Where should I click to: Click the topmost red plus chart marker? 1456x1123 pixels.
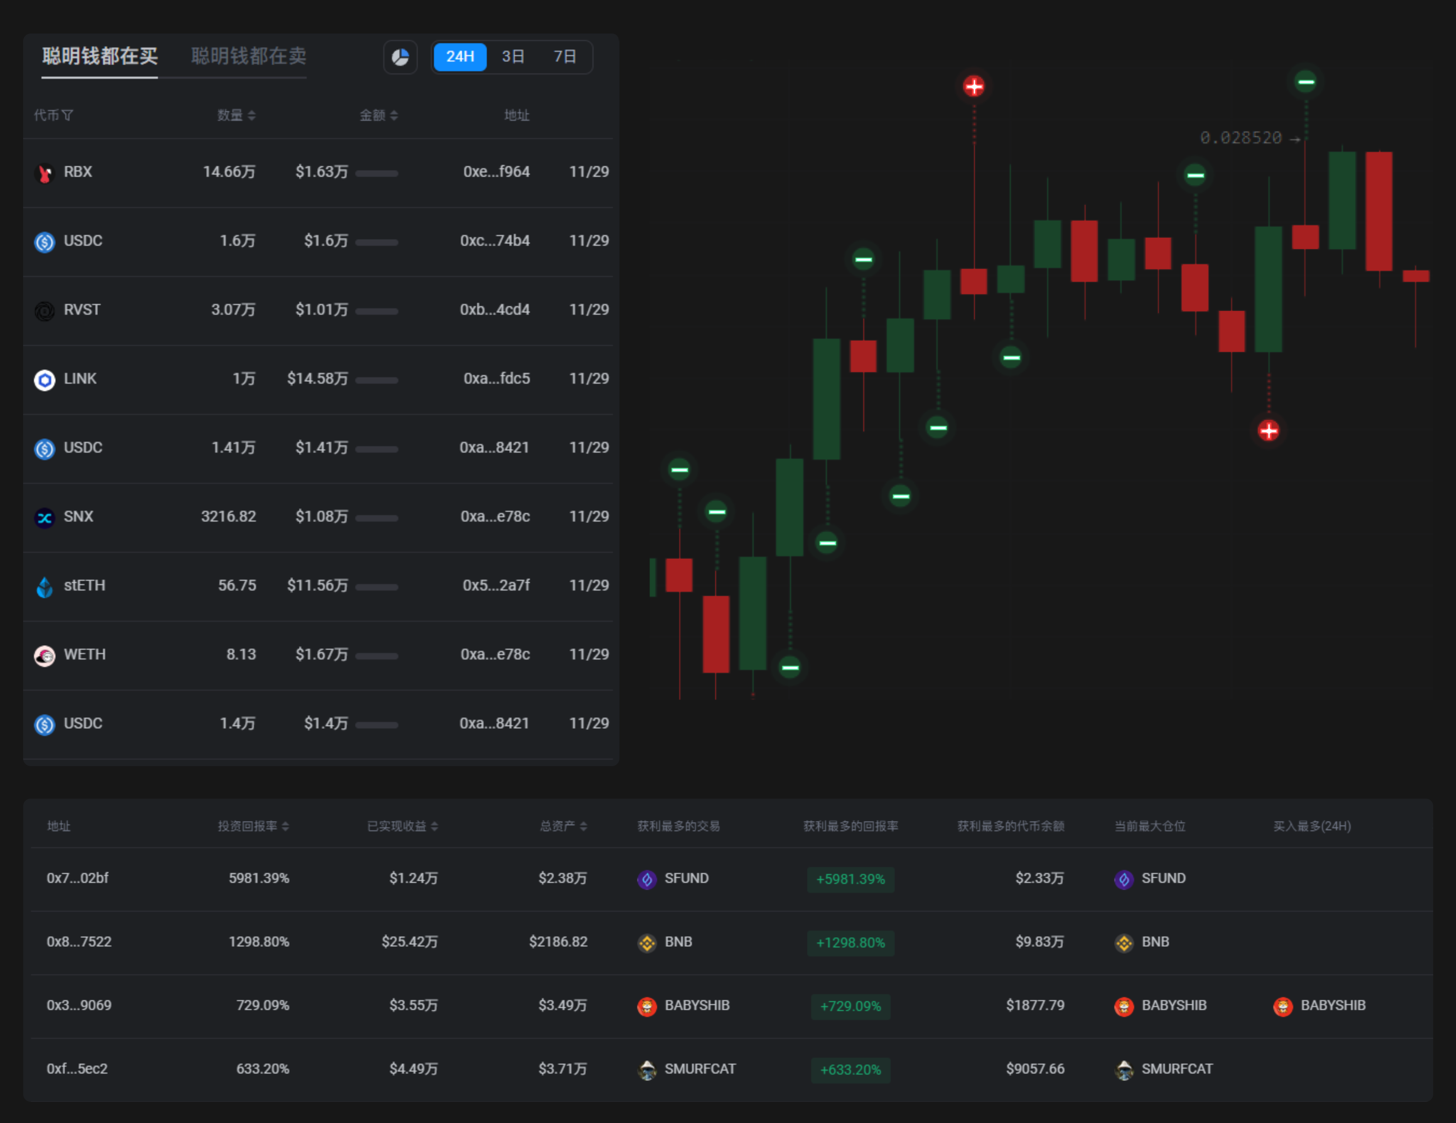click(x=973, y=86)
